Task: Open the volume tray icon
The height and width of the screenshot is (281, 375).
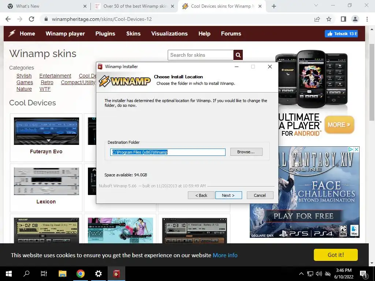Action: [319, 274]
